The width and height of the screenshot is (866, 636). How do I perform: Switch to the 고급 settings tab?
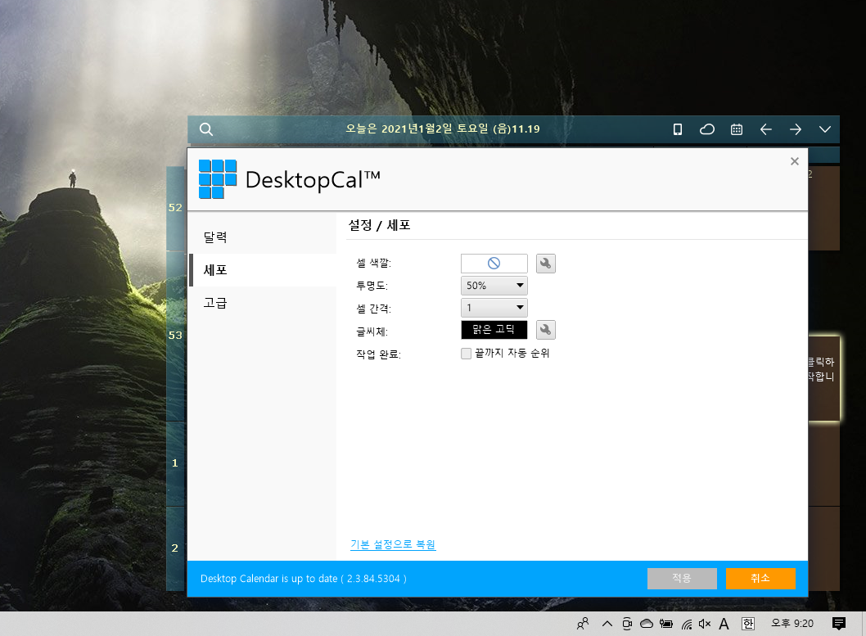263,303
